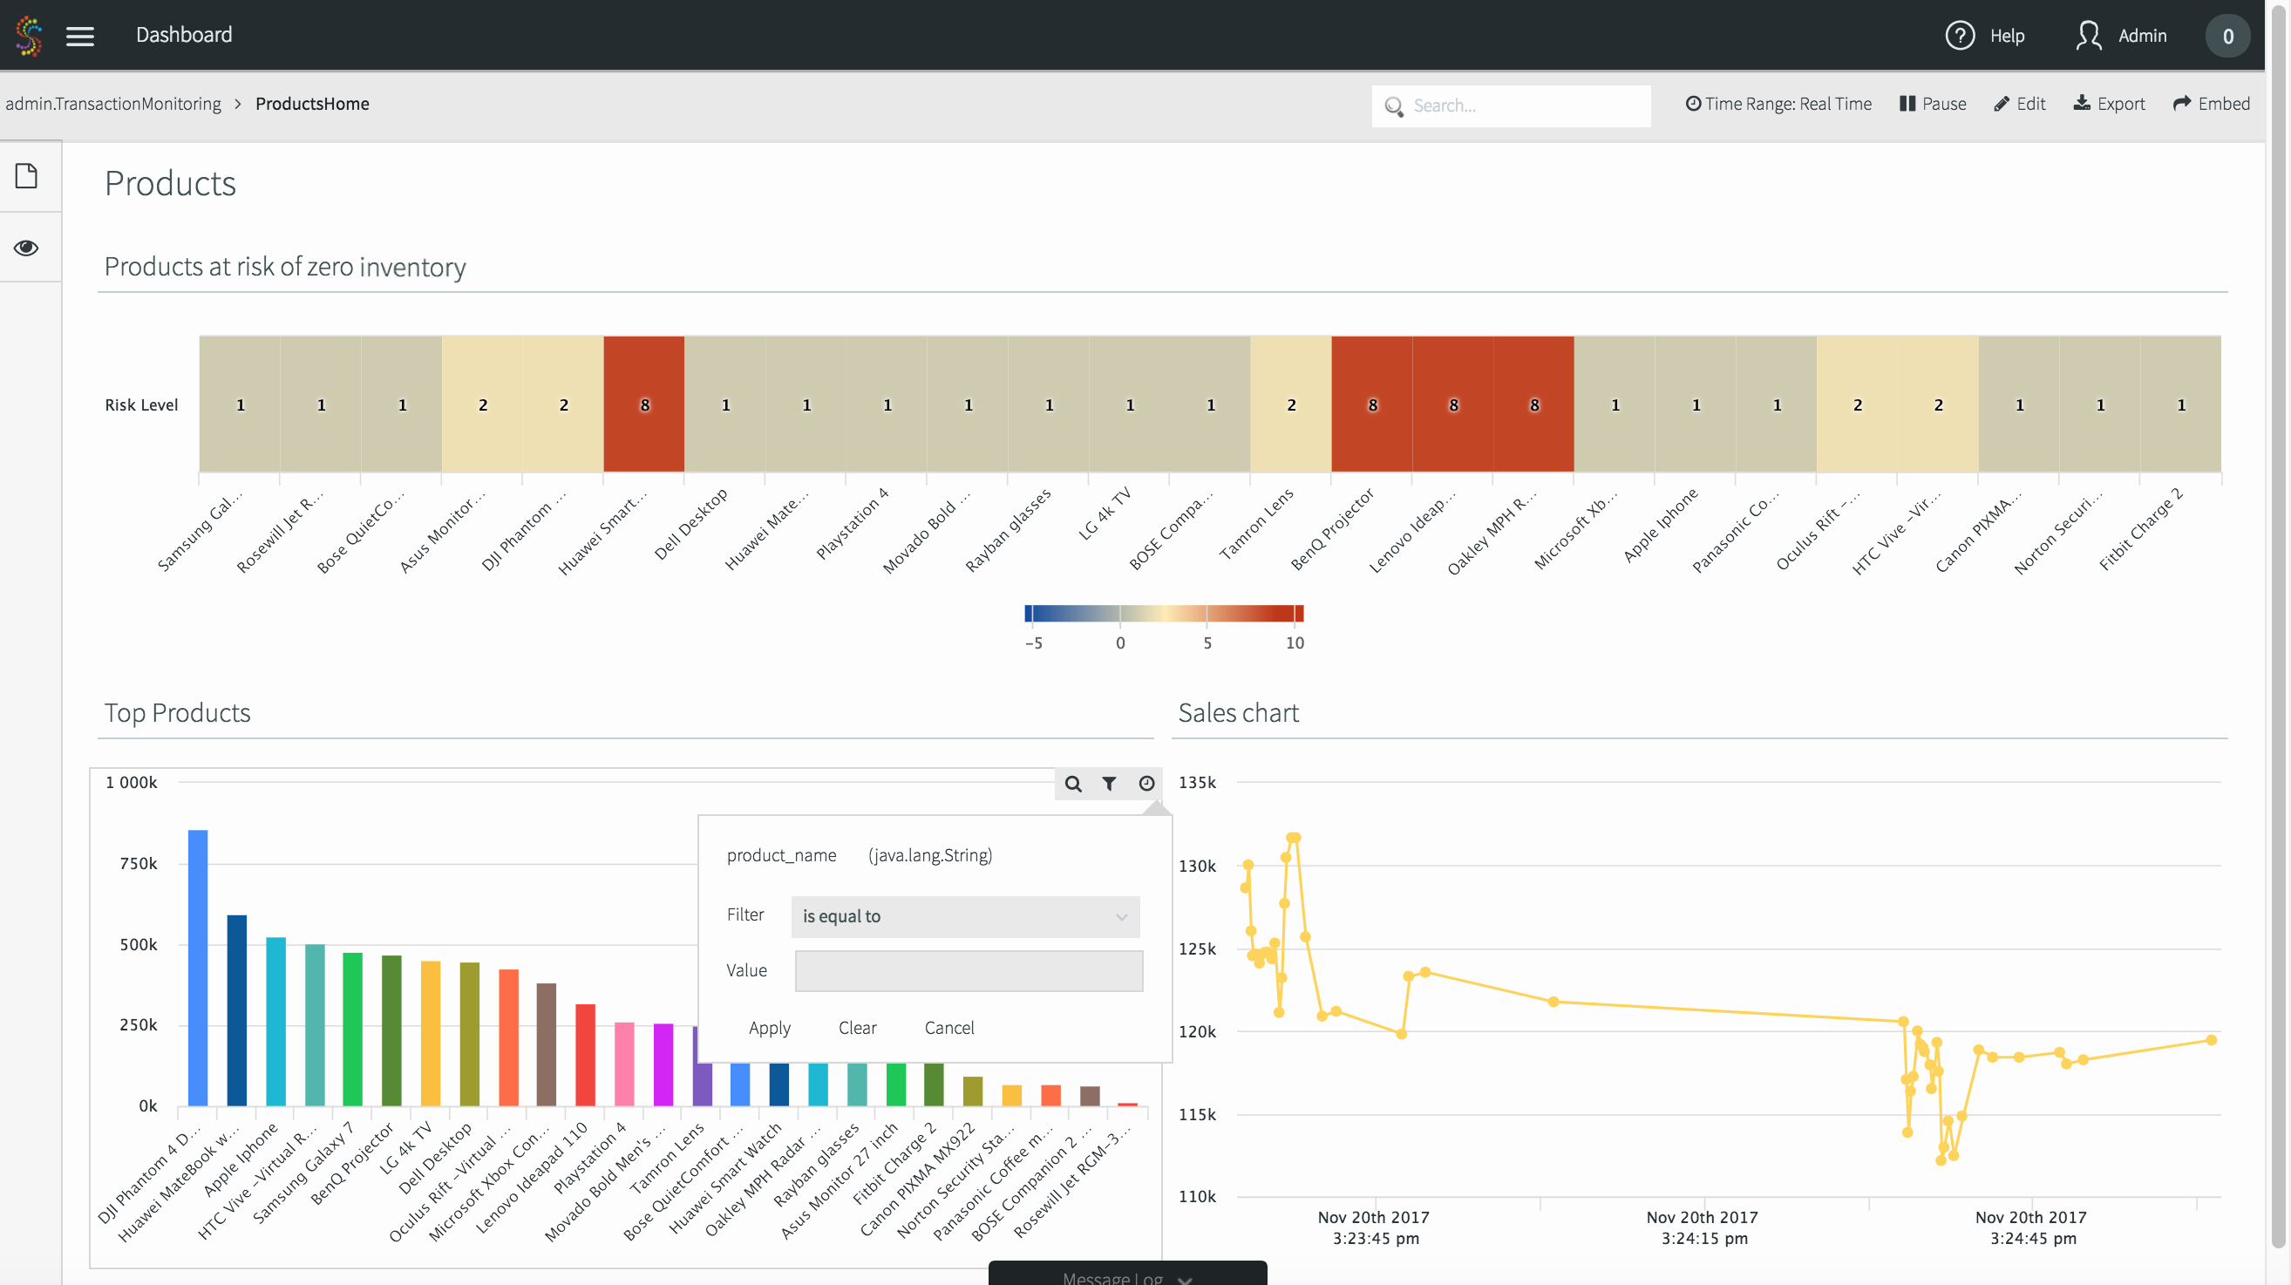Click the Value input field in filter
The height and width of the screenshot is (1285, 2291).
pos(969,969)
